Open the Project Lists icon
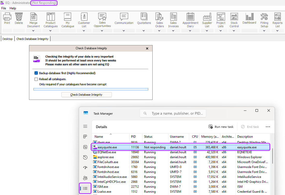285x195 pixels. pyautogui.click(x=221, y=17)
